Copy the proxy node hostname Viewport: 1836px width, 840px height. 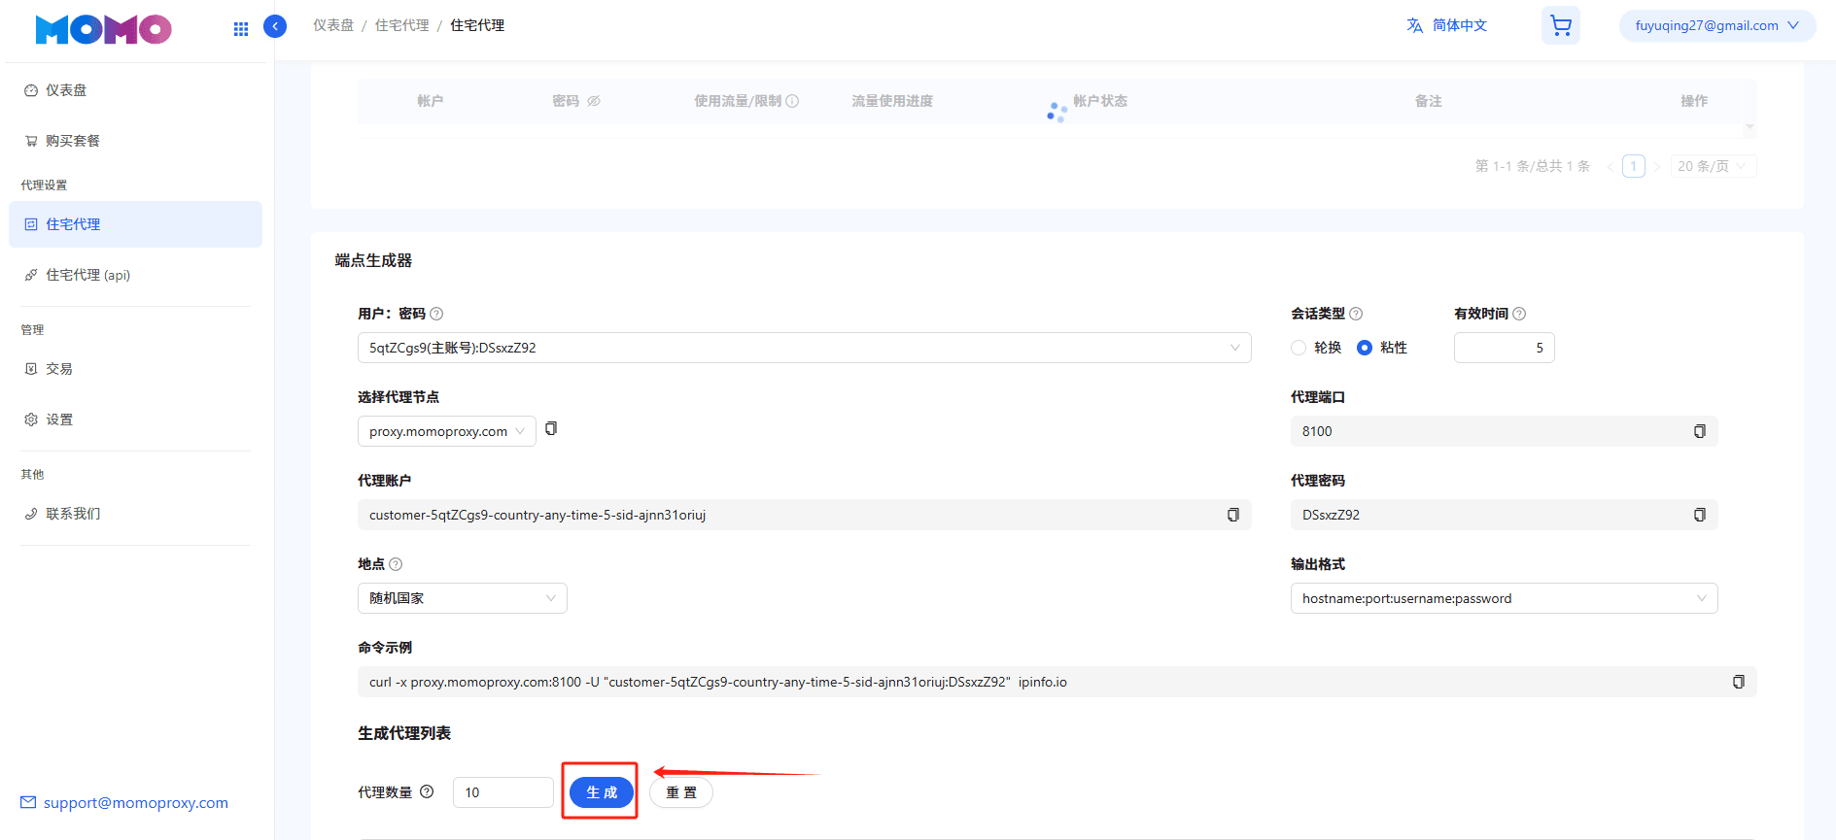(551, 428)
